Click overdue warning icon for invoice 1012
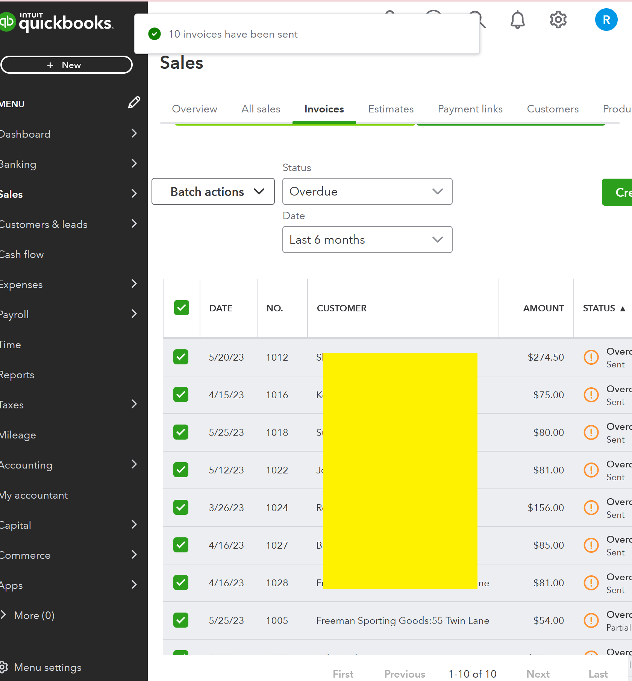The width and height of the screenshot is (632, 681). (x=591, y=357)
